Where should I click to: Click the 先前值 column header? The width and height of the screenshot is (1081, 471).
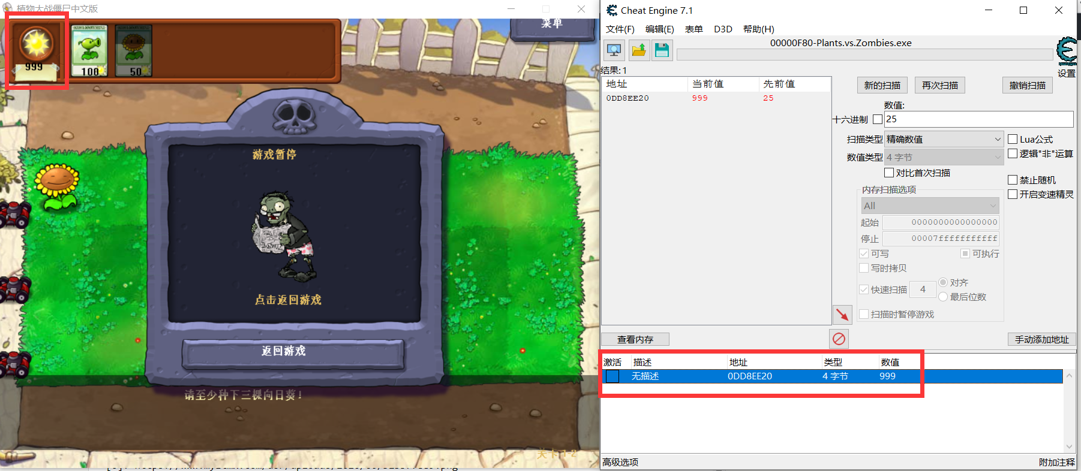[795, 84]
